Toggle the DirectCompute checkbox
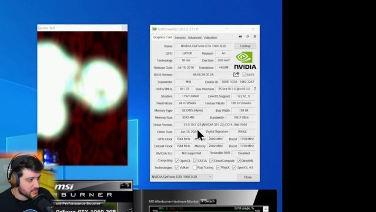 (211, 161)
